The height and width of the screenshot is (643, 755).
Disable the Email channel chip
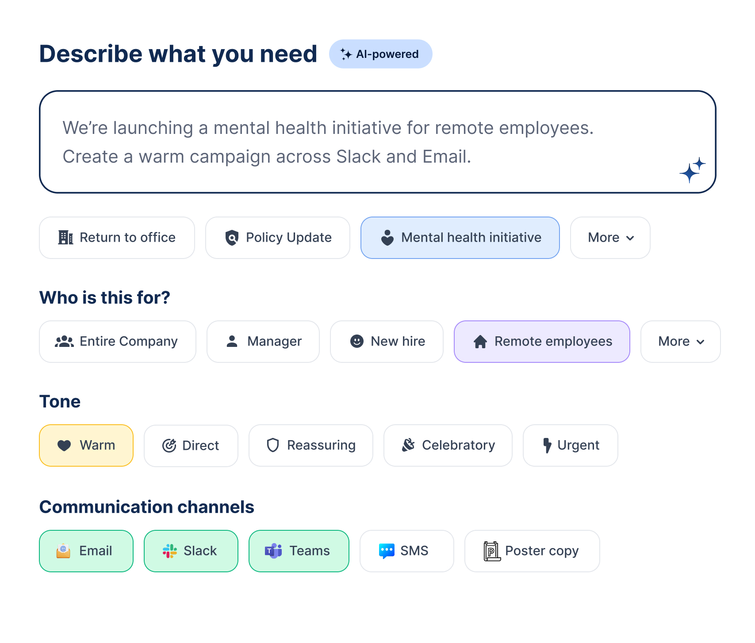pyautogui.click(x=86, y=551)
